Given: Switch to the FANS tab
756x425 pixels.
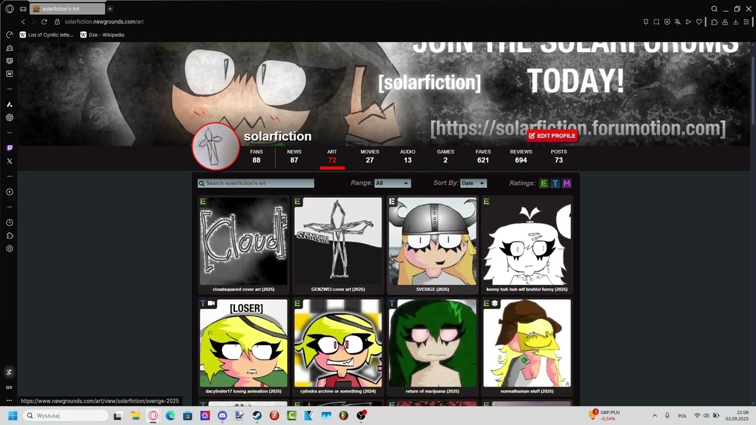Looking at the screenshot, I should tap(256, 156).
